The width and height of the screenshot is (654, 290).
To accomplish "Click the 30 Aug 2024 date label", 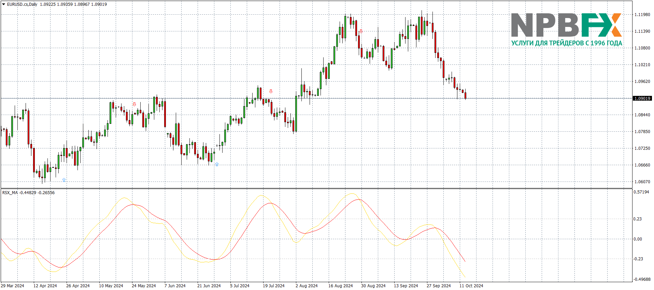I will pos(373,286).
